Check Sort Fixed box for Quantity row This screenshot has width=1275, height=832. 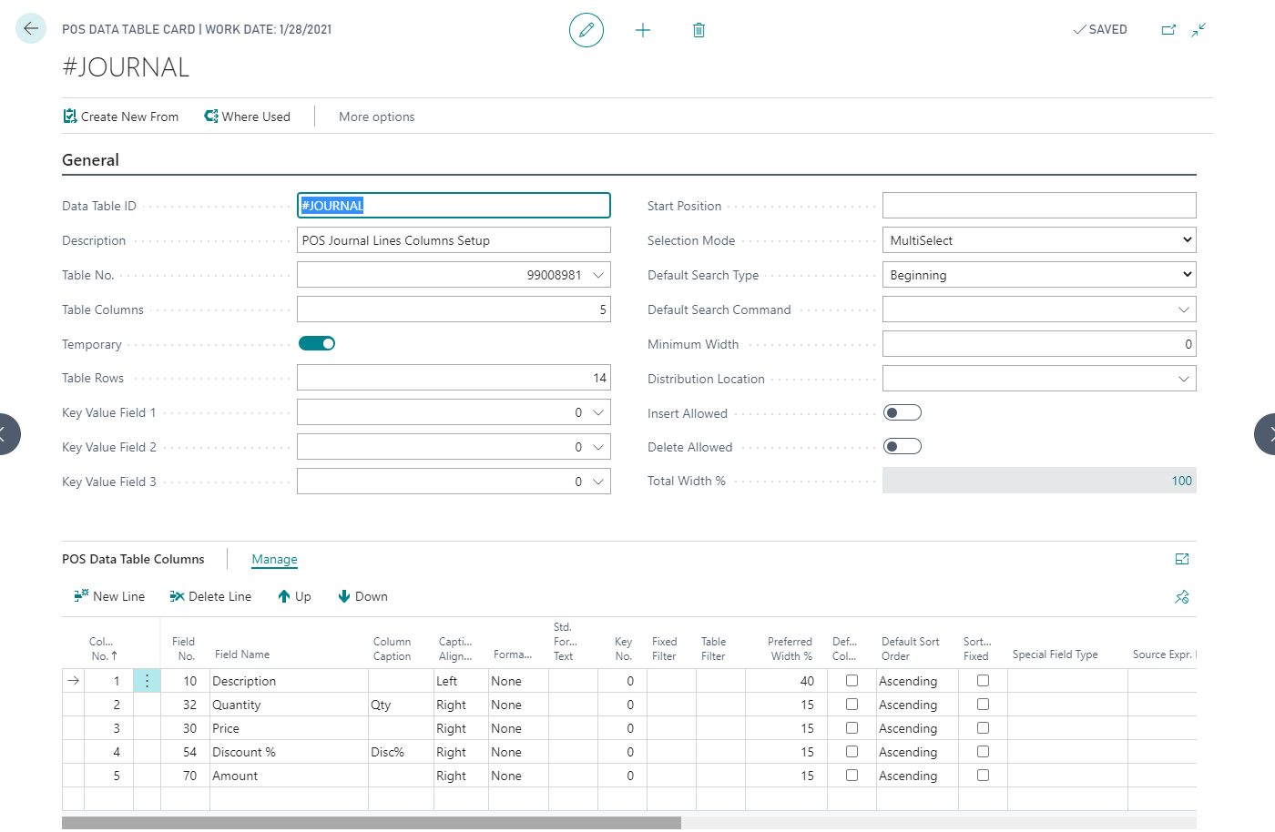(983, 705)
